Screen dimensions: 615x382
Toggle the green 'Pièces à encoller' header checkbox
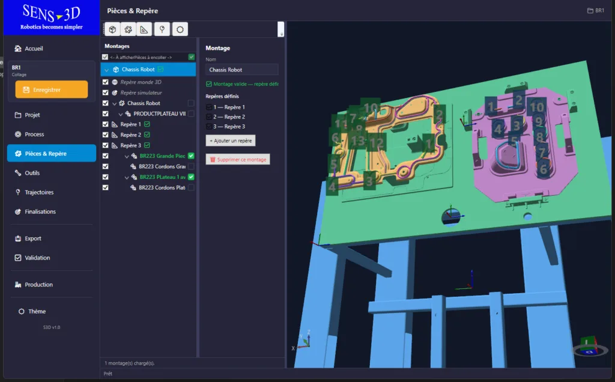click(x=192, y=57)
